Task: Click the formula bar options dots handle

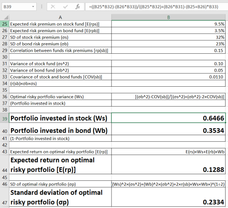Action: tap(42, 7)
